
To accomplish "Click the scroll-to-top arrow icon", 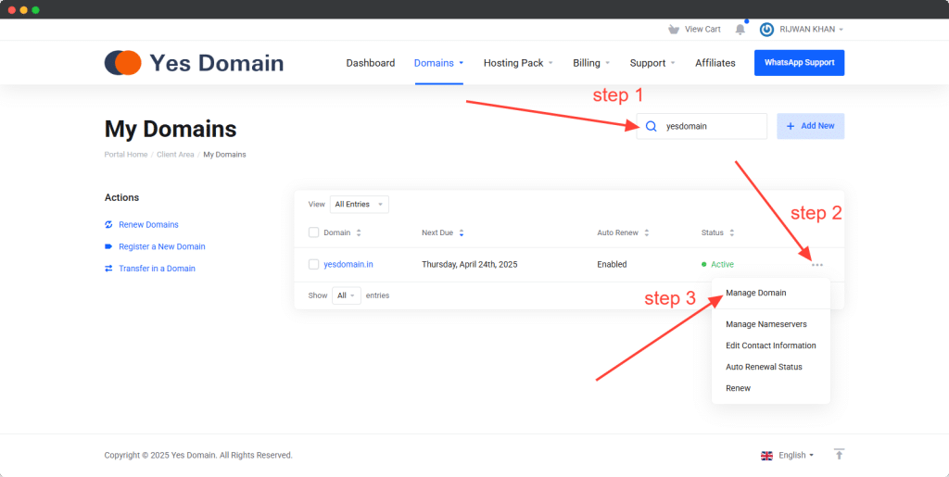I will pyautogui.click(x=839, y=454).
